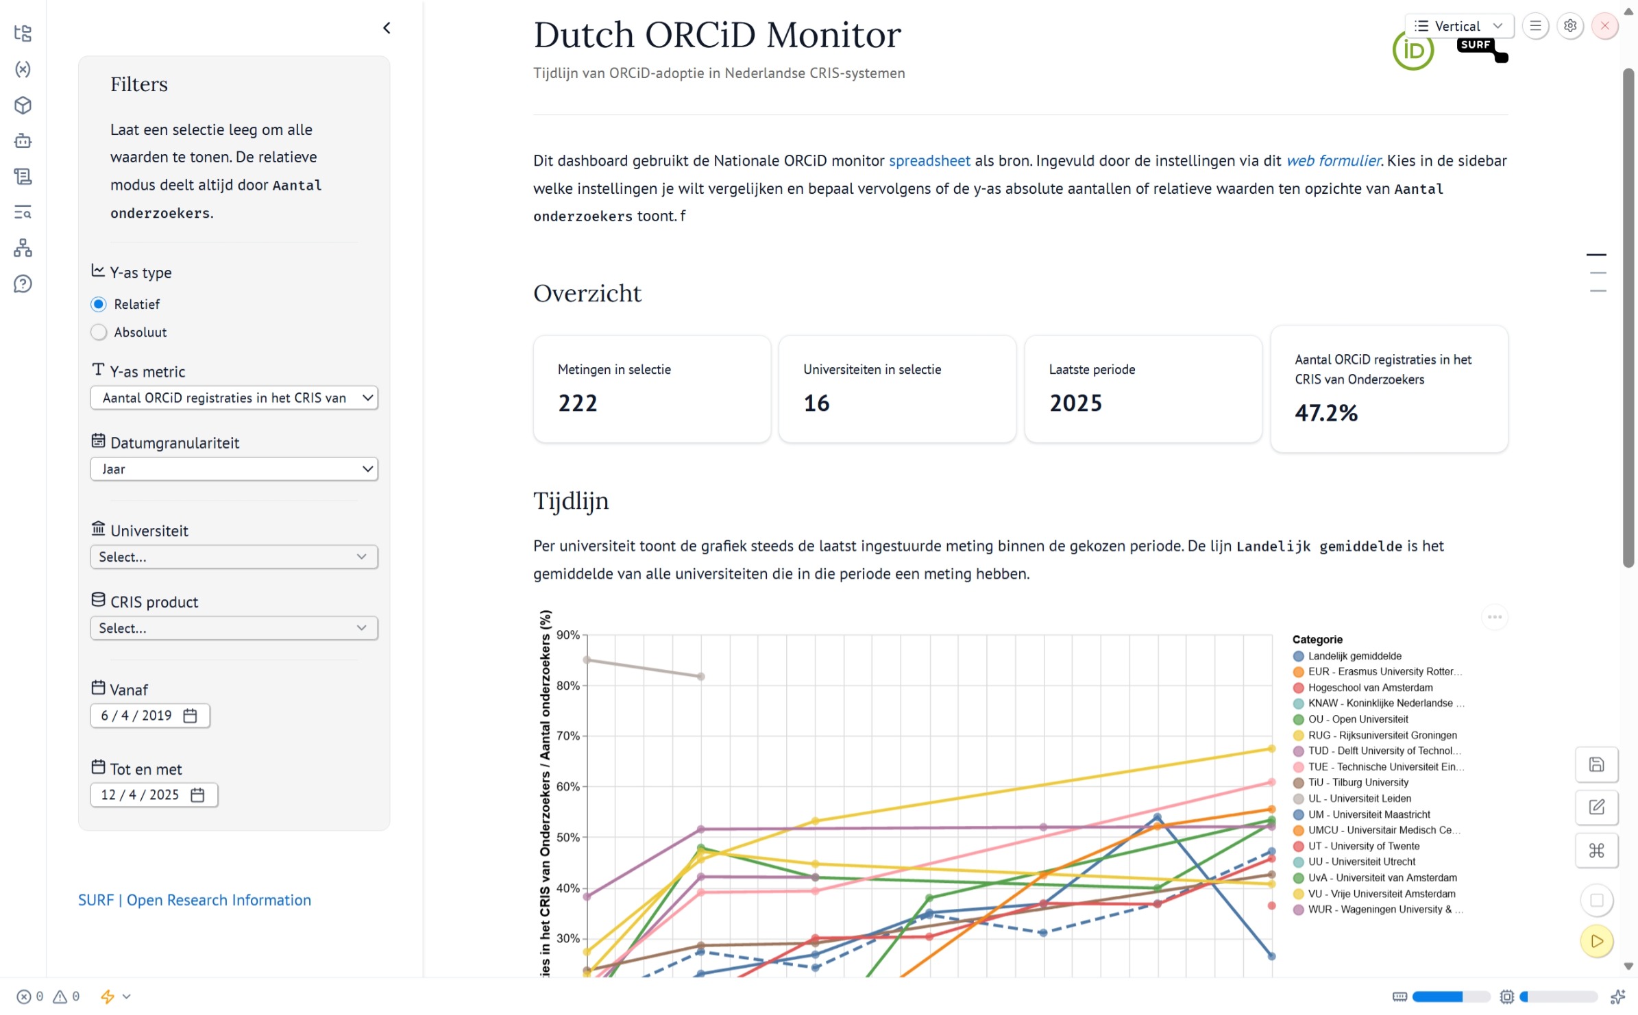Open the Y-as metric dropdown
This screenshot has width=1638, height=1015.
click(234, 398)
